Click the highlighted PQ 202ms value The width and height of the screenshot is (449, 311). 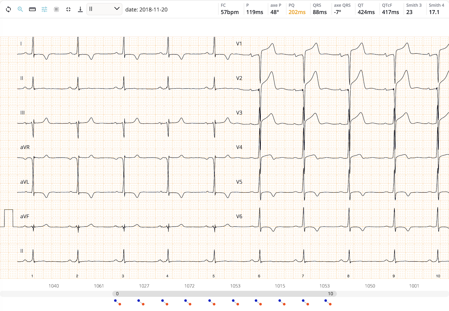point(297,12)
